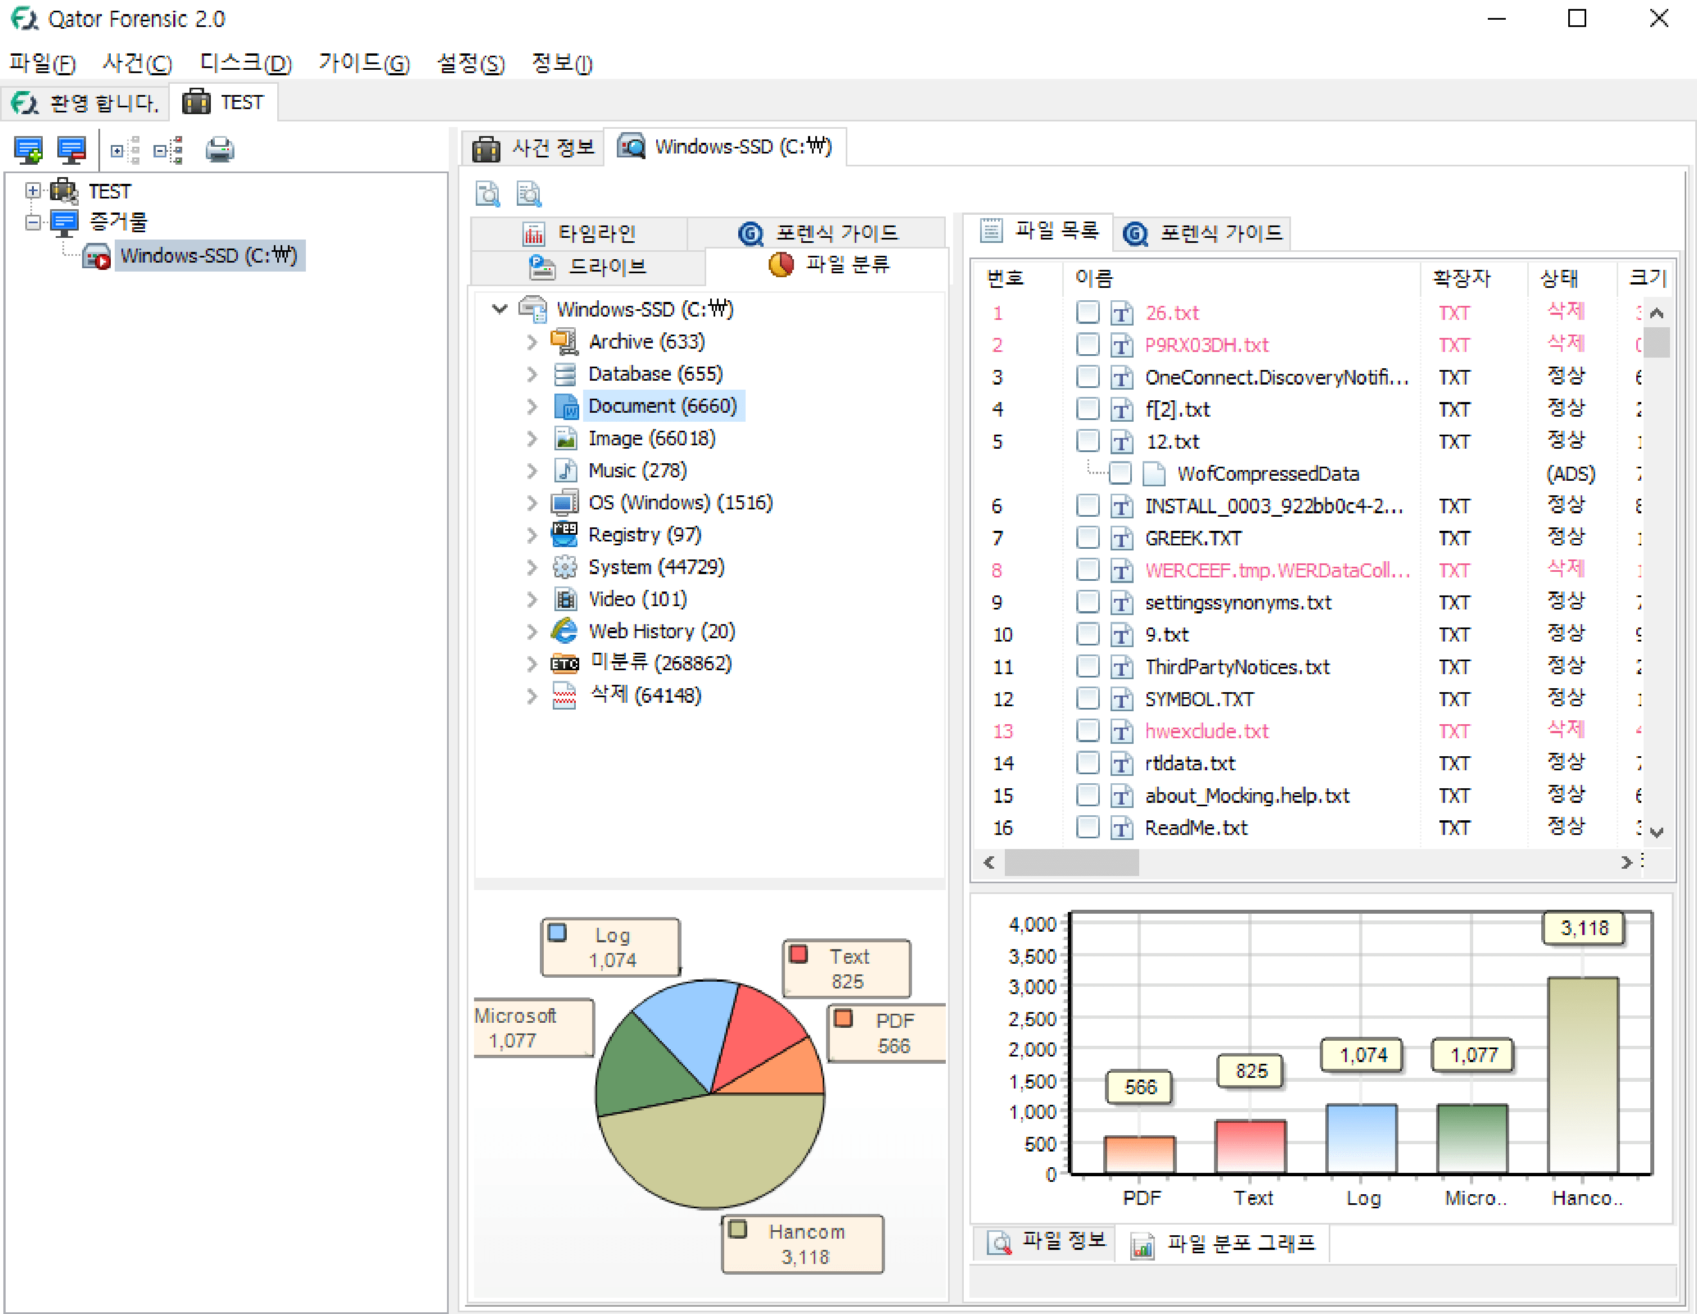This screenshot has height=1314, width=1697.
Task: Collapse the Windows-SSD classification root
Action: (500, 309)
